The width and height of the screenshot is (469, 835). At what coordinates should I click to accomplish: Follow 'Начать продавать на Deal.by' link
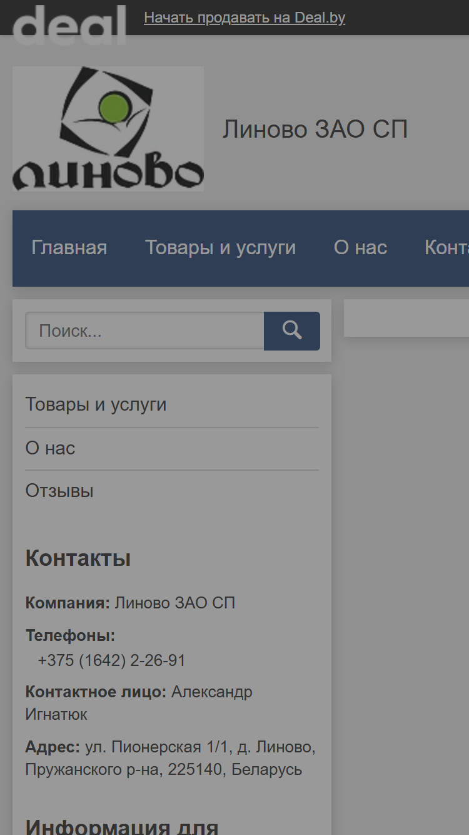(245, 18)
